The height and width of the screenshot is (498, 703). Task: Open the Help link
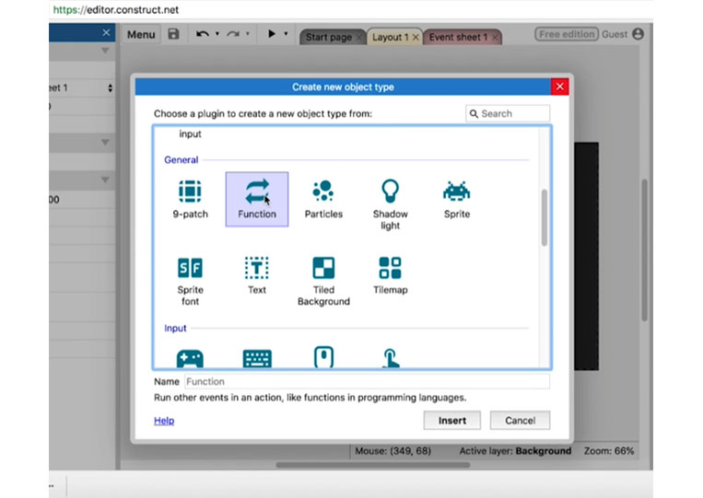coord(164,421)
